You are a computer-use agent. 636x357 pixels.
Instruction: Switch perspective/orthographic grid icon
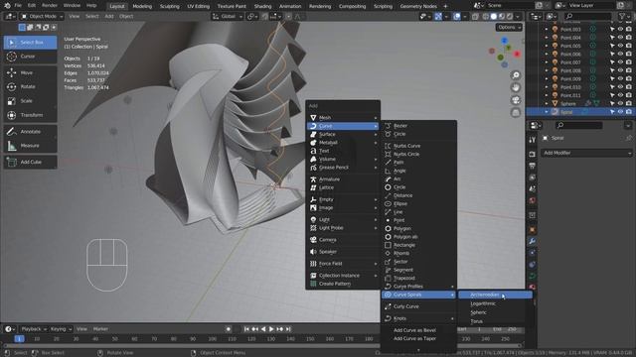point(516,112)
